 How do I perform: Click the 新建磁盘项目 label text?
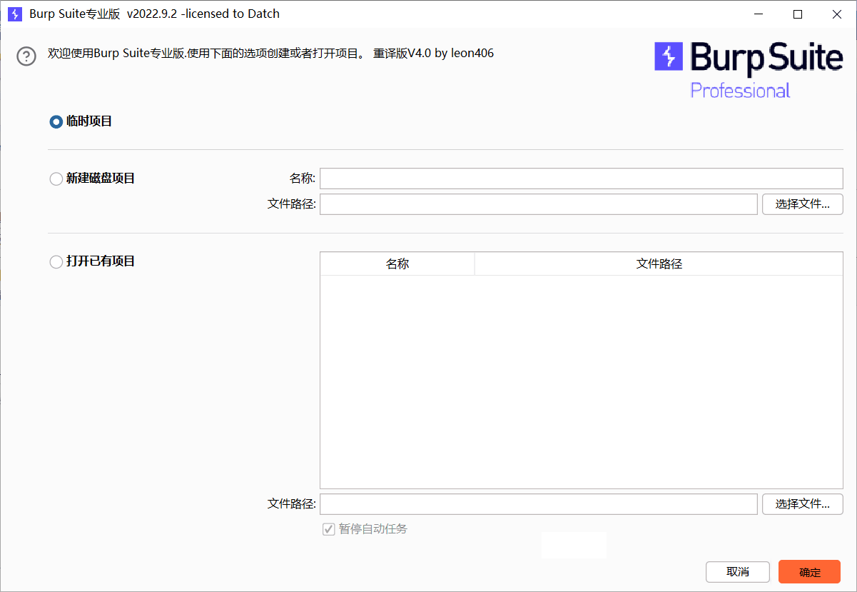(101, 179)
